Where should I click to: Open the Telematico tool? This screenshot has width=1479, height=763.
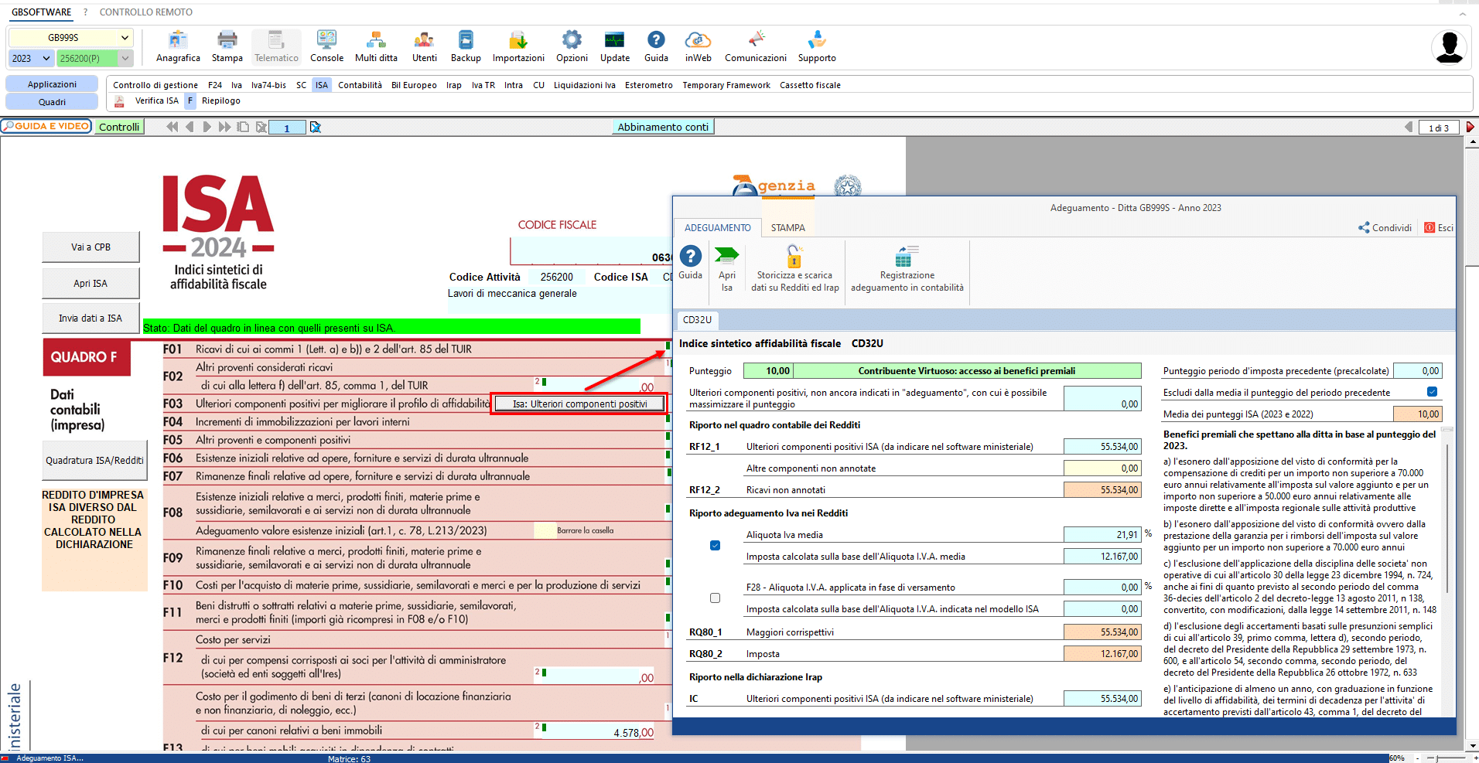point(276,46)
